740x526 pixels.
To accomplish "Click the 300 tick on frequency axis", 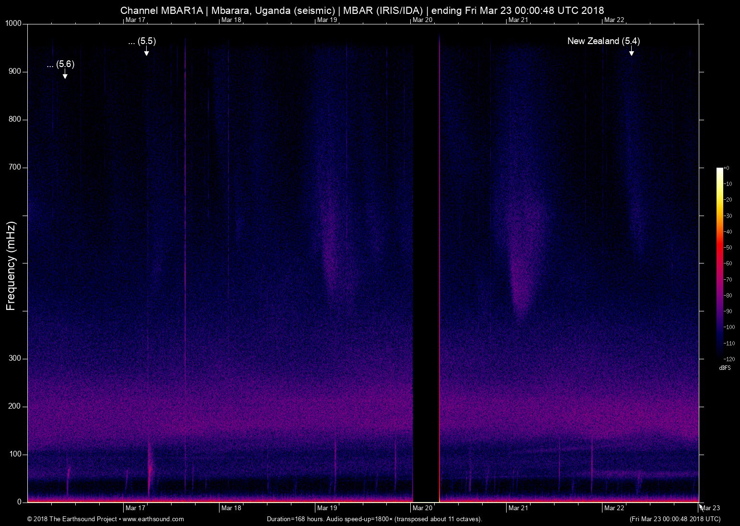I will pos(15,358).
